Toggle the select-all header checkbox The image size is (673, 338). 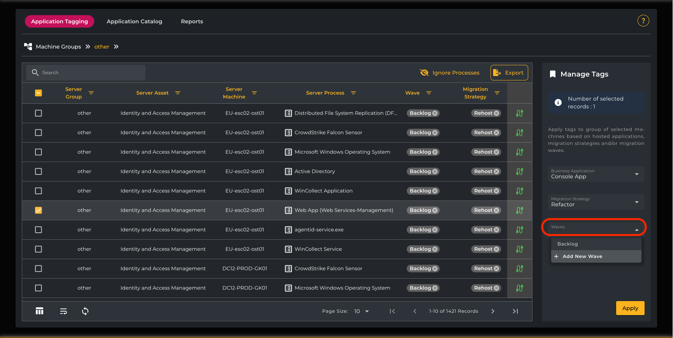point(39,93)
